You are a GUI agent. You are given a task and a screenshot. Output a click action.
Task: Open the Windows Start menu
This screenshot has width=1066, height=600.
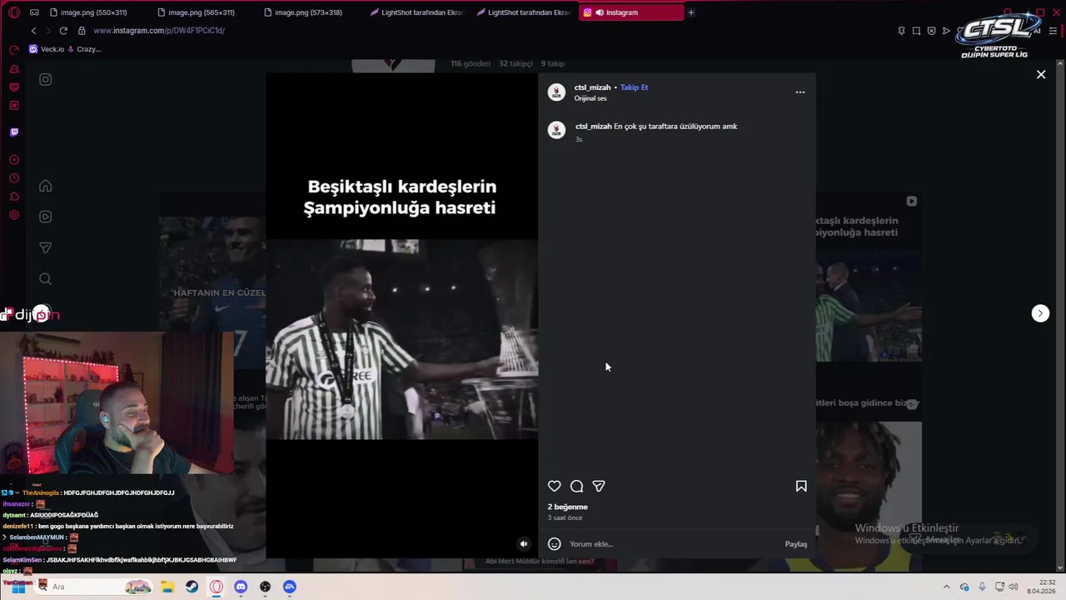(x=17, y=587)
